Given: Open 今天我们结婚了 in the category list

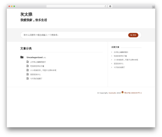Looking at the screenshot, I should [36, 78].
